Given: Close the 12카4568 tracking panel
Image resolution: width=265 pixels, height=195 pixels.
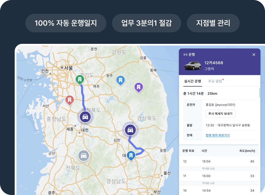Looking at the screenshot, I should pyautogui.click(x=254, y=55).
